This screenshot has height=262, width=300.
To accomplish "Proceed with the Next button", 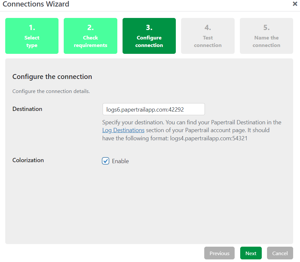I will click(251, 253).
